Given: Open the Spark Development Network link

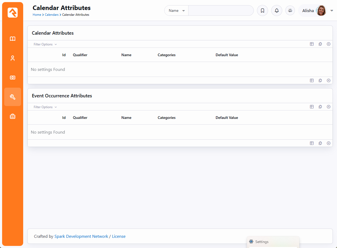Looking at the screenshot, I should click(x=81, y=236).
